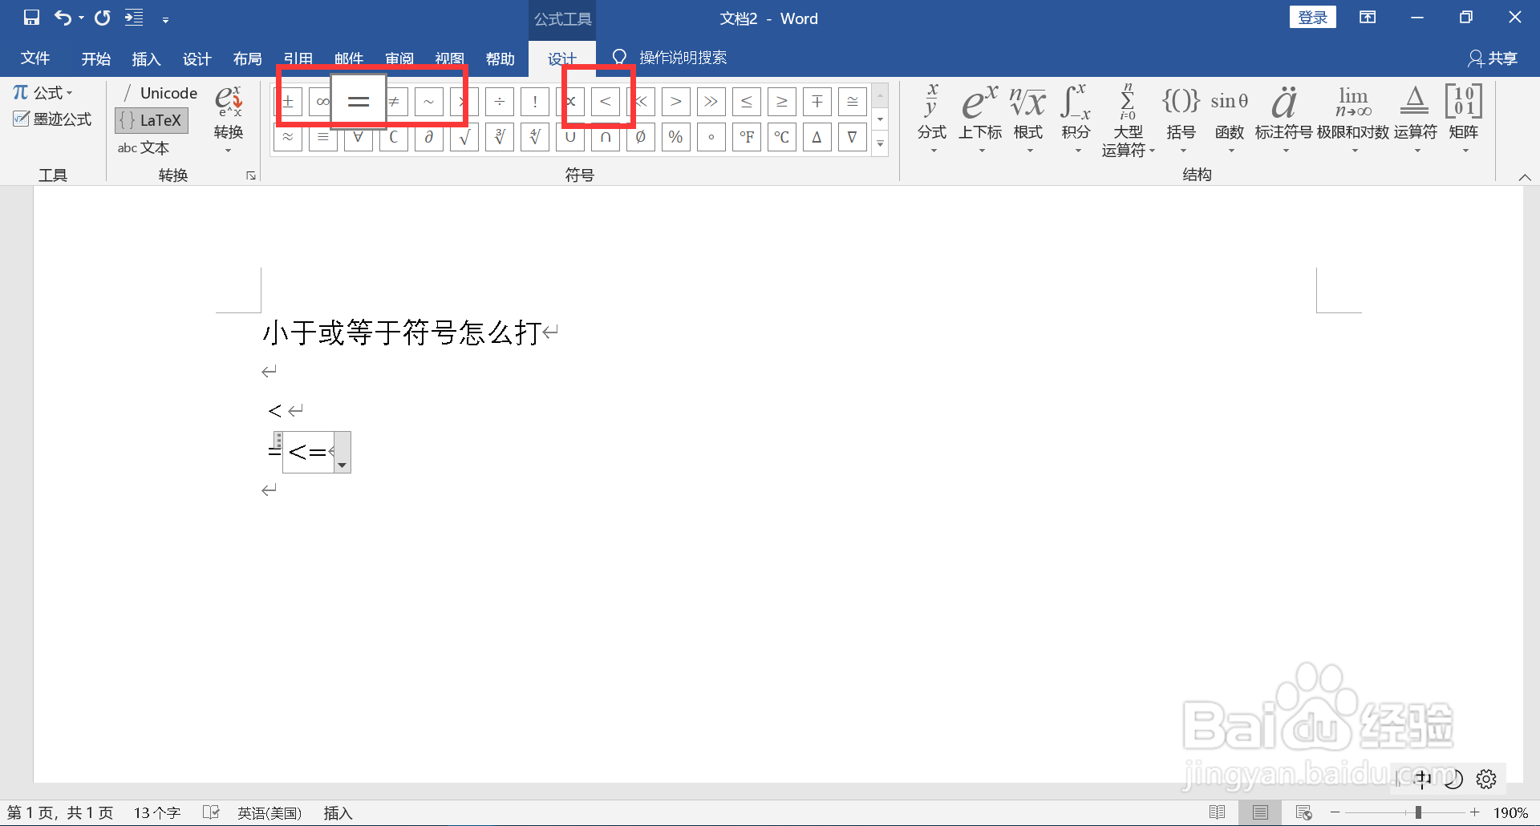Toggle 插入 overtype mode in status bar
Screen dimensions: 1540x826
pos(338,812)
